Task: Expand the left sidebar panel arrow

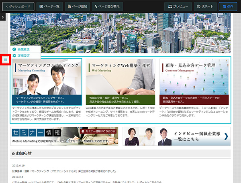Action: (2, 17)
